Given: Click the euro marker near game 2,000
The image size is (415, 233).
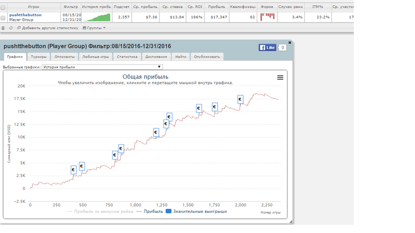Looking at the screenshot, I should pyautogui.click(x=240, y=99).
